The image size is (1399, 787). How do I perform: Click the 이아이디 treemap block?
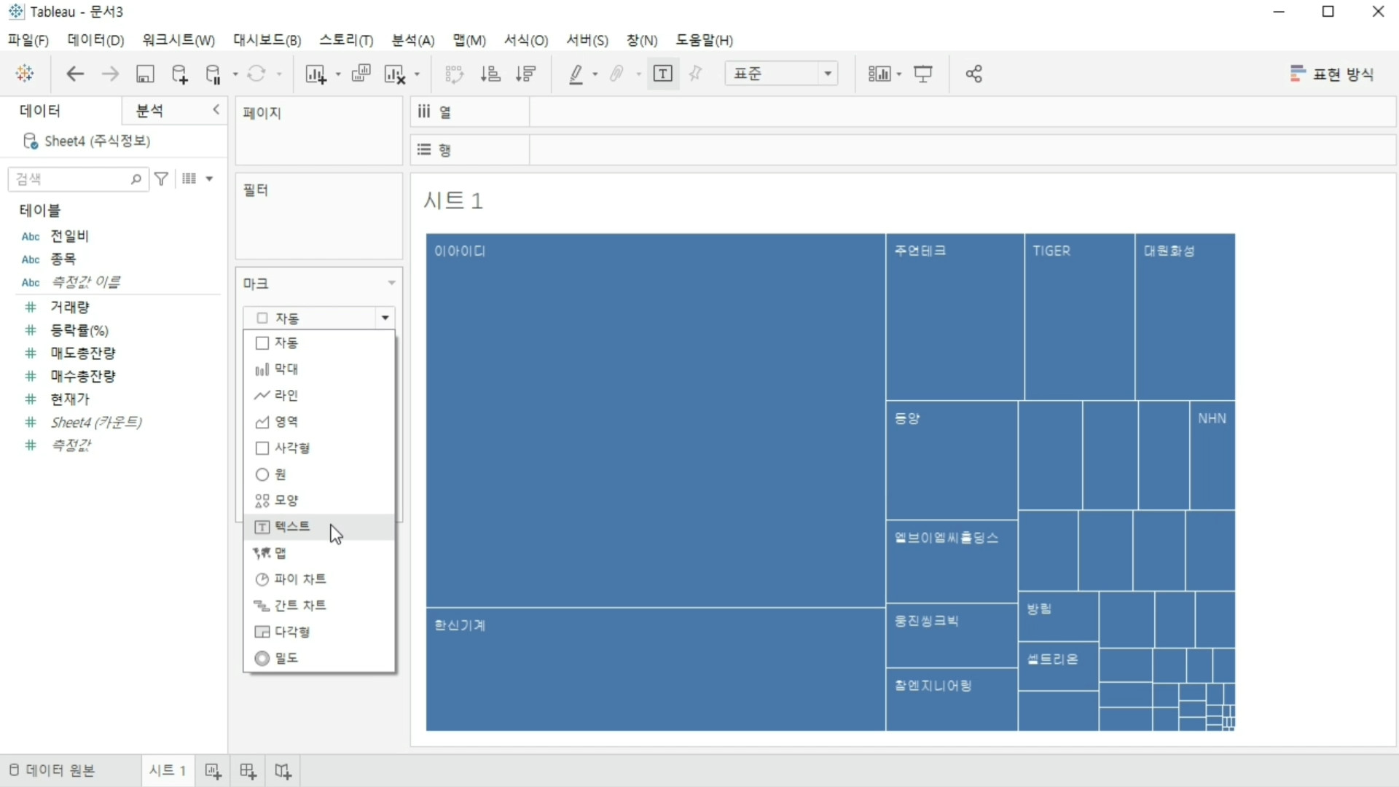point(654,419)
